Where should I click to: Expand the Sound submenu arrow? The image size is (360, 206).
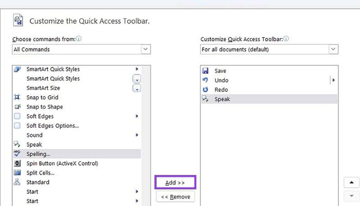(137, 135)
